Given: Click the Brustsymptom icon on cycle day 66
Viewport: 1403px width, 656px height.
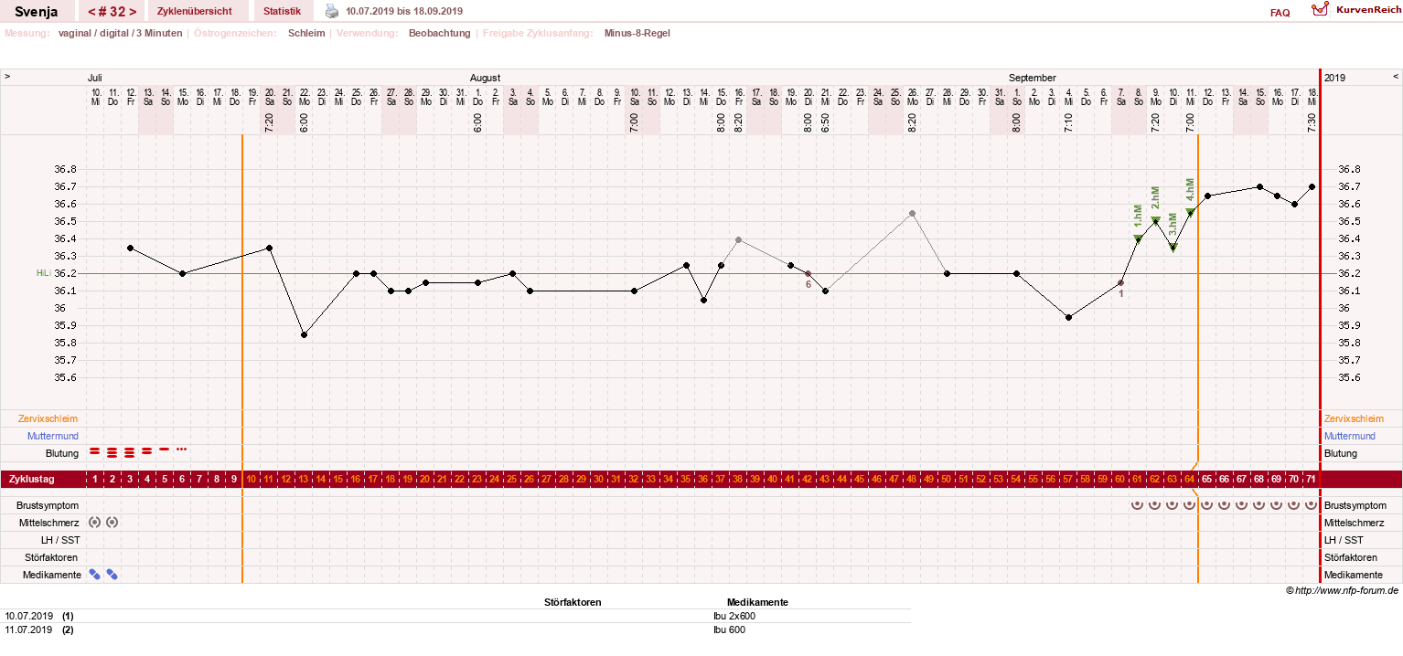Looking at the screenshot, I should [x=1225, y=504].
